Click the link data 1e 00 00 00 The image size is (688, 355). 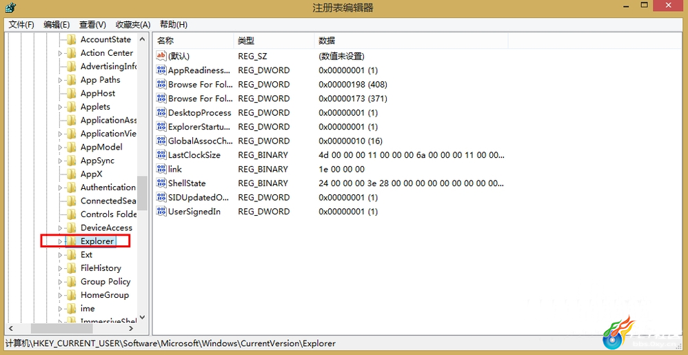tap(341, 169)
